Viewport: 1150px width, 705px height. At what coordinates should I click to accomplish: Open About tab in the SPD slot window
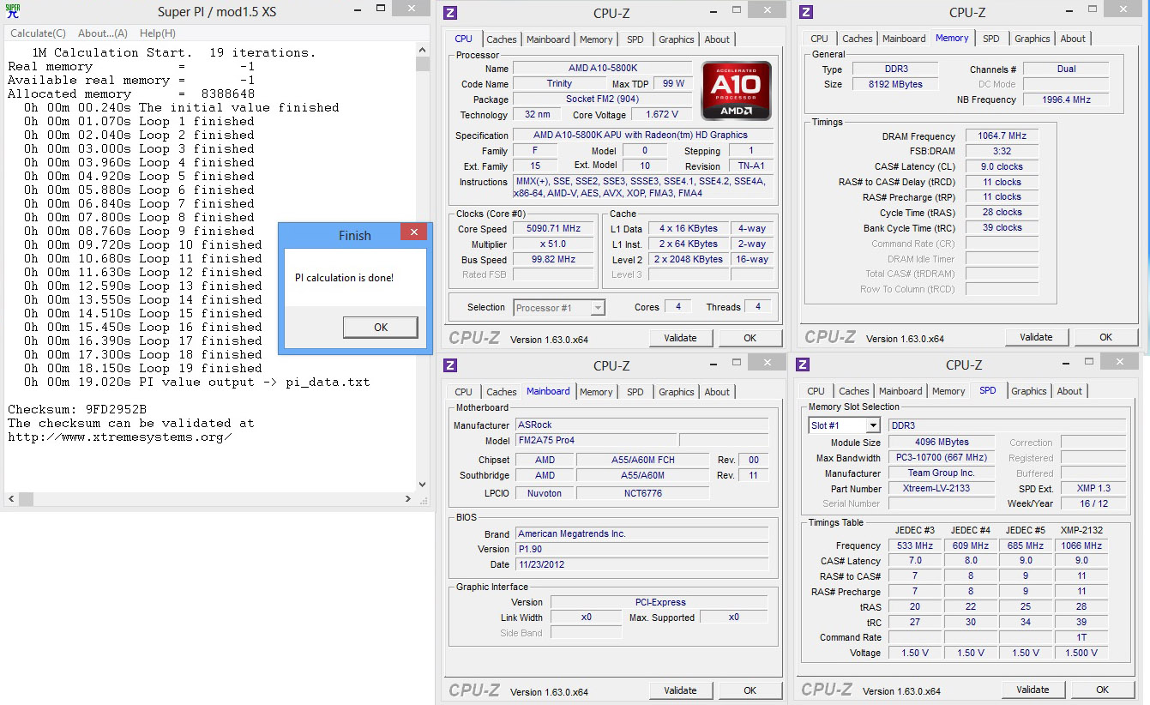tap(1069, 391)
